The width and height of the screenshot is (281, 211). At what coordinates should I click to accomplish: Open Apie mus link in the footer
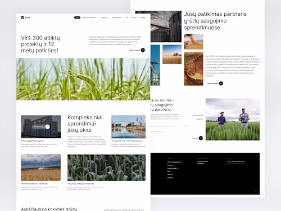[170, 174]
